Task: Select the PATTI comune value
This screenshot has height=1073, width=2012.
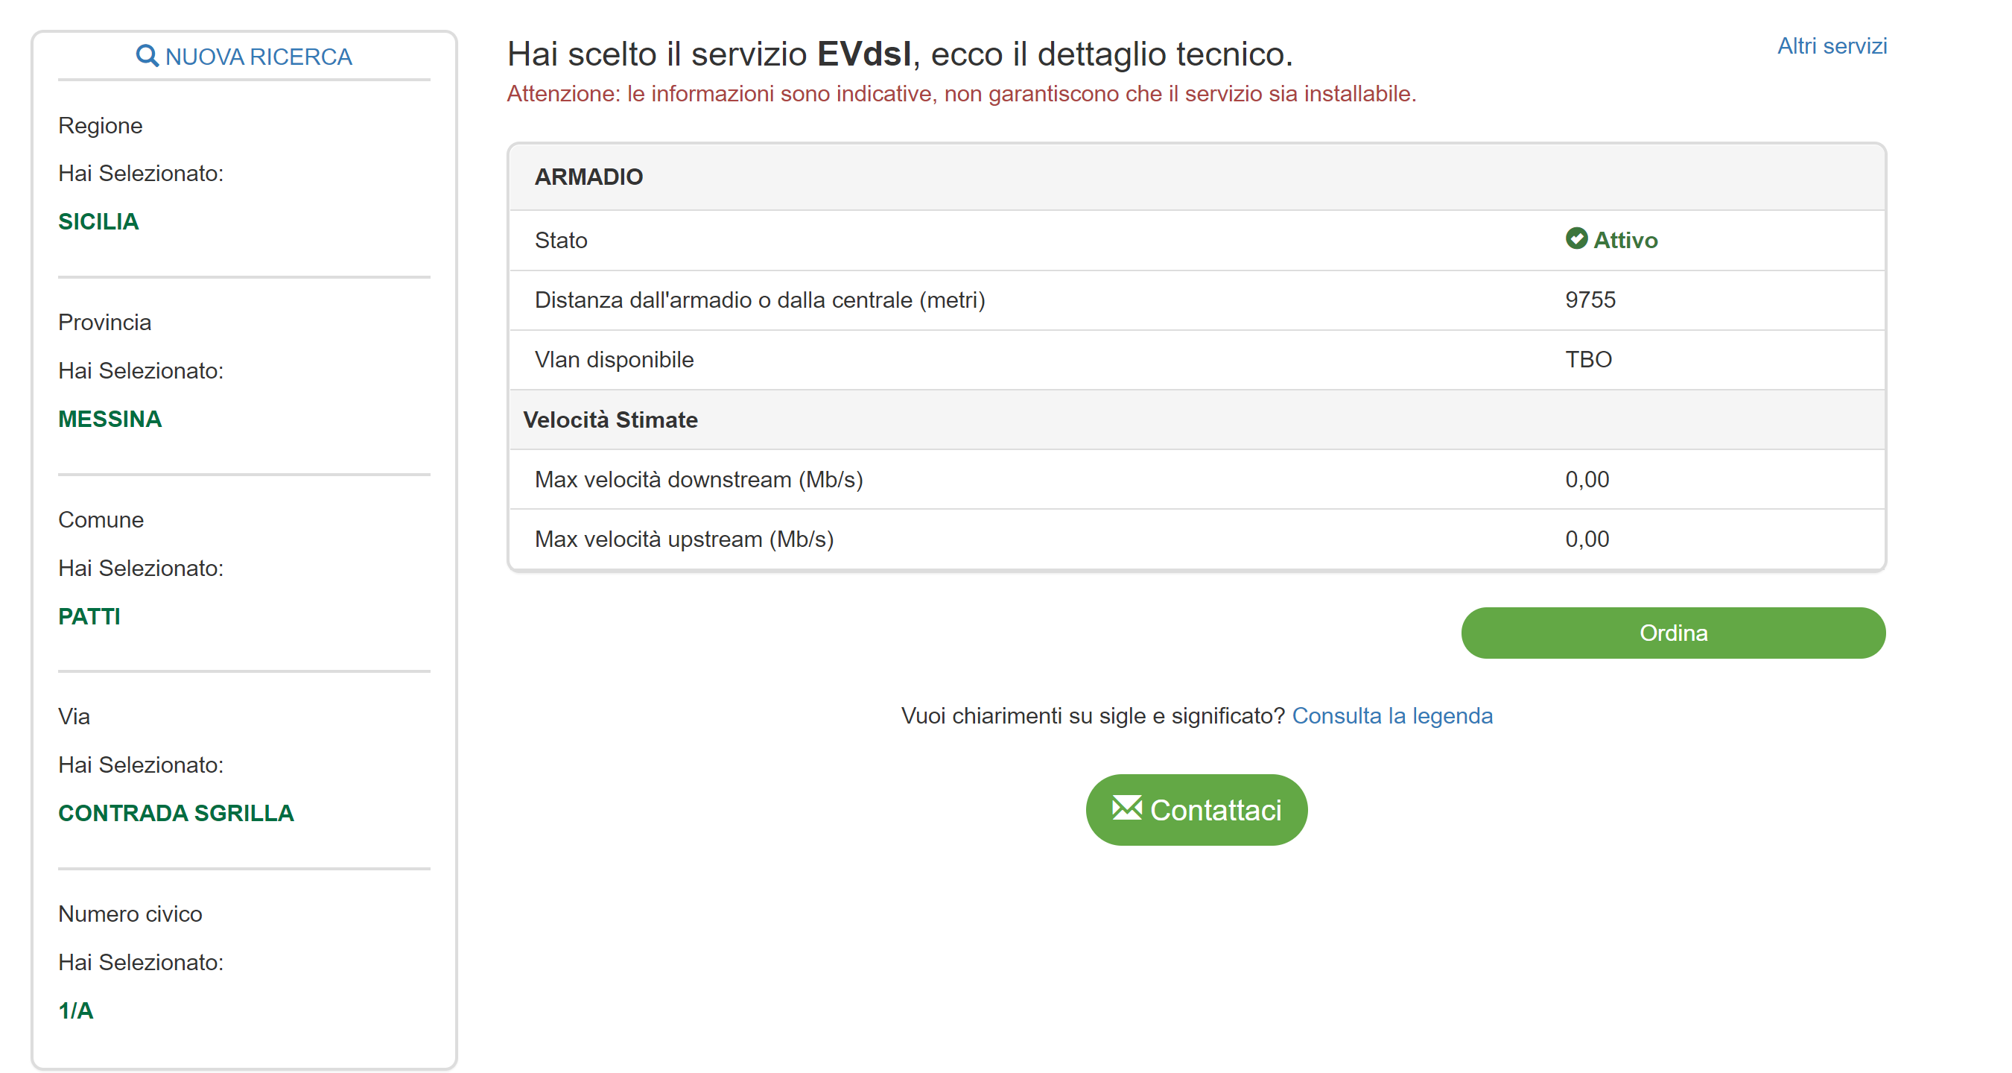Action: tap(89, 615)
